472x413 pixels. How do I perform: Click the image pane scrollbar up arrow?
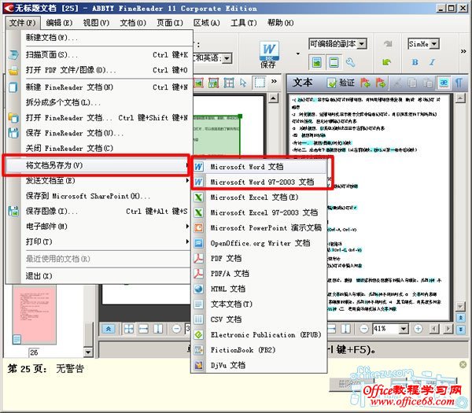pos(273,98)
